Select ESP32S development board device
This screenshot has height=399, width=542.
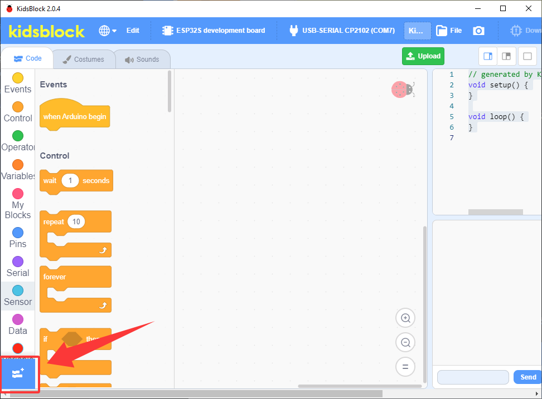click(214, 31)
